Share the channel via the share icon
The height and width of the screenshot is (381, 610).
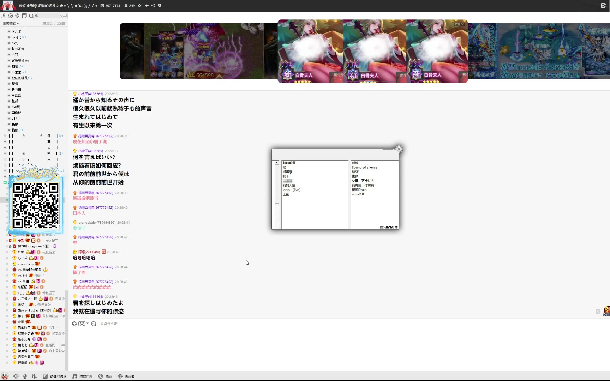click(153, 6)
